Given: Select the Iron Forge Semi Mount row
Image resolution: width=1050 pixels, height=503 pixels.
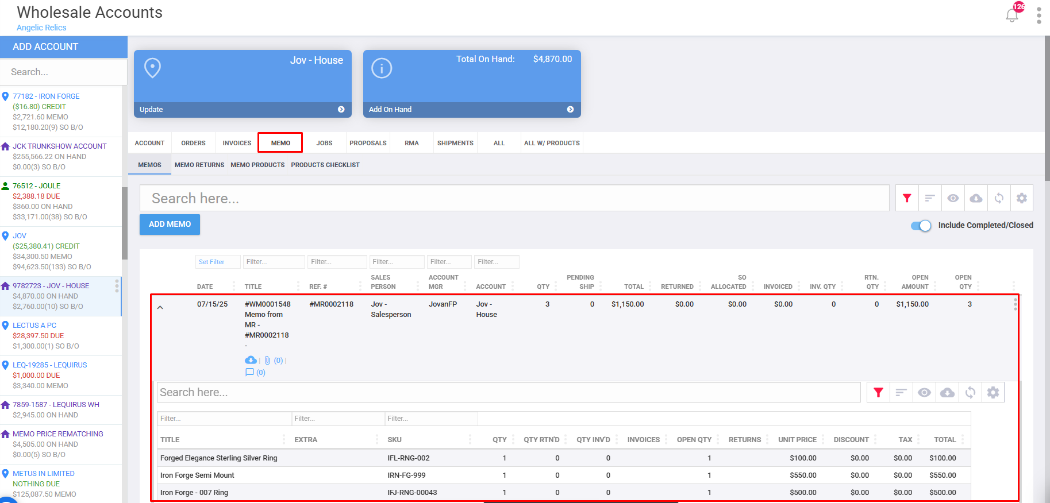Looking at the screenshot, I should pos(564,475).
